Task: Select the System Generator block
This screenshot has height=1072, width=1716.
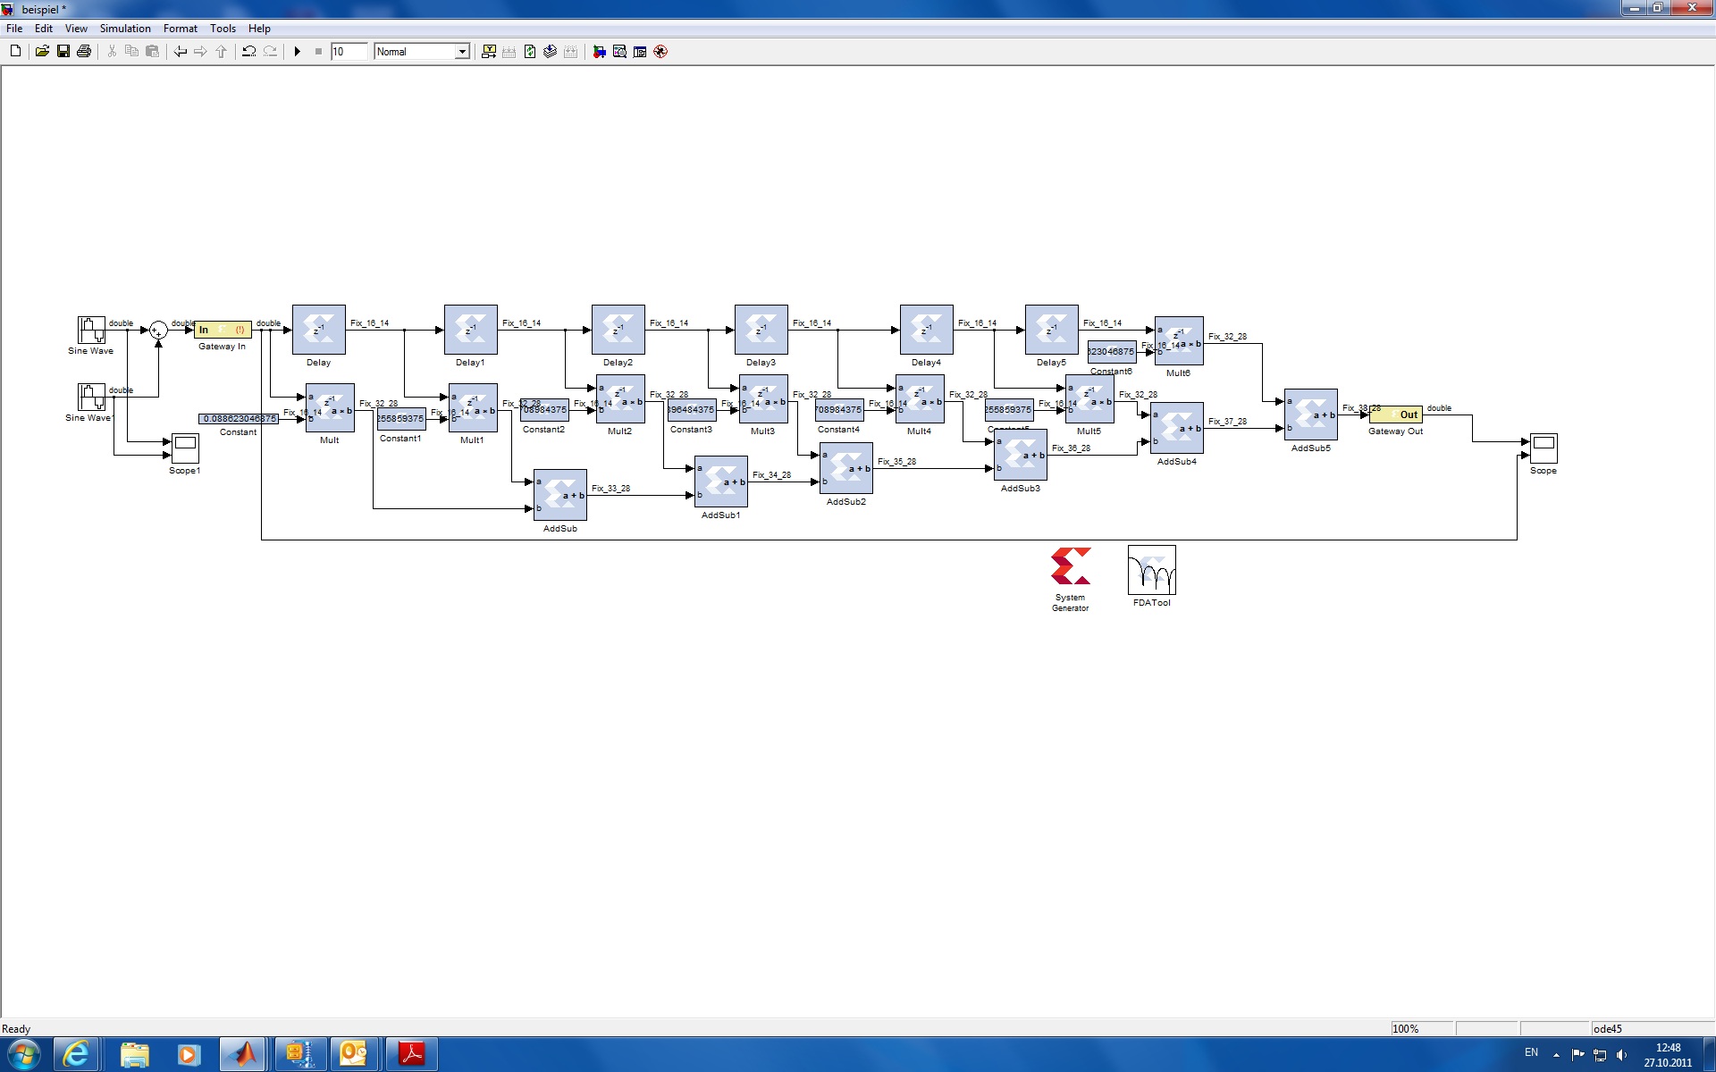Action: tap(1070, 566)
